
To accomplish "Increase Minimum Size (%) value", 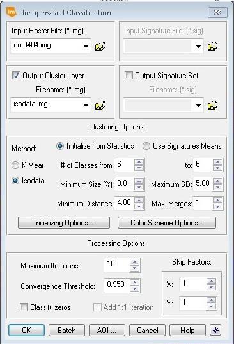I will point(139,181).
